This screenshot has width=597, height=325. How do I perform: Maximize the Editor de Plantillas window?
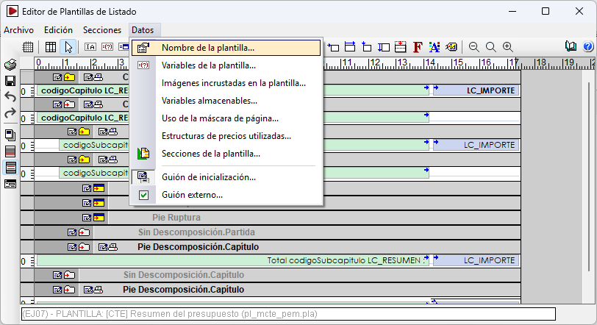[x=546, y=12]
